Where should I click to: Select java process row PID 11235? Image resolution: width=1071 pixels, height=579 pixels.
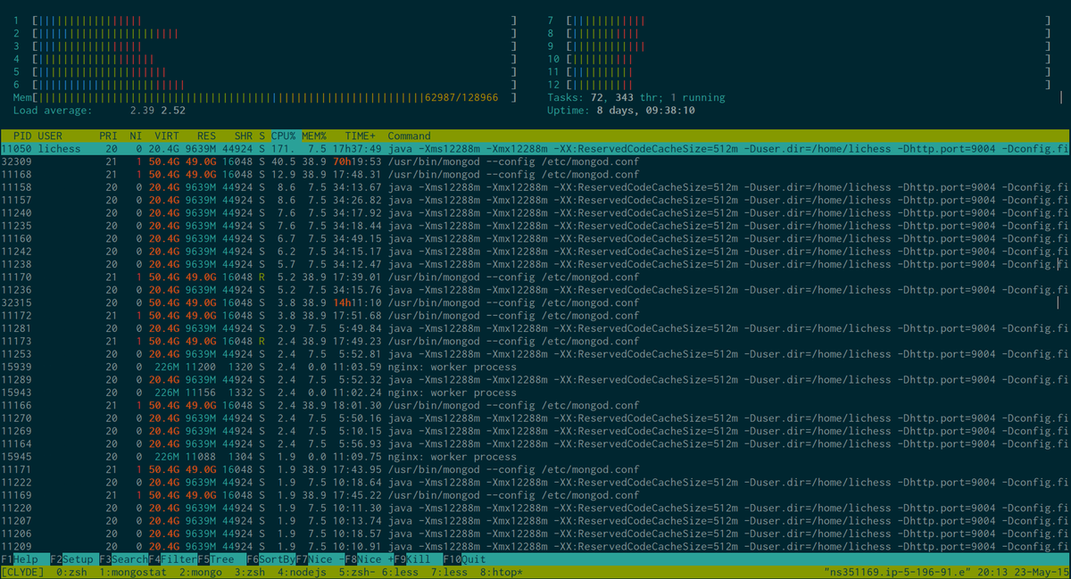coord(535,226)
